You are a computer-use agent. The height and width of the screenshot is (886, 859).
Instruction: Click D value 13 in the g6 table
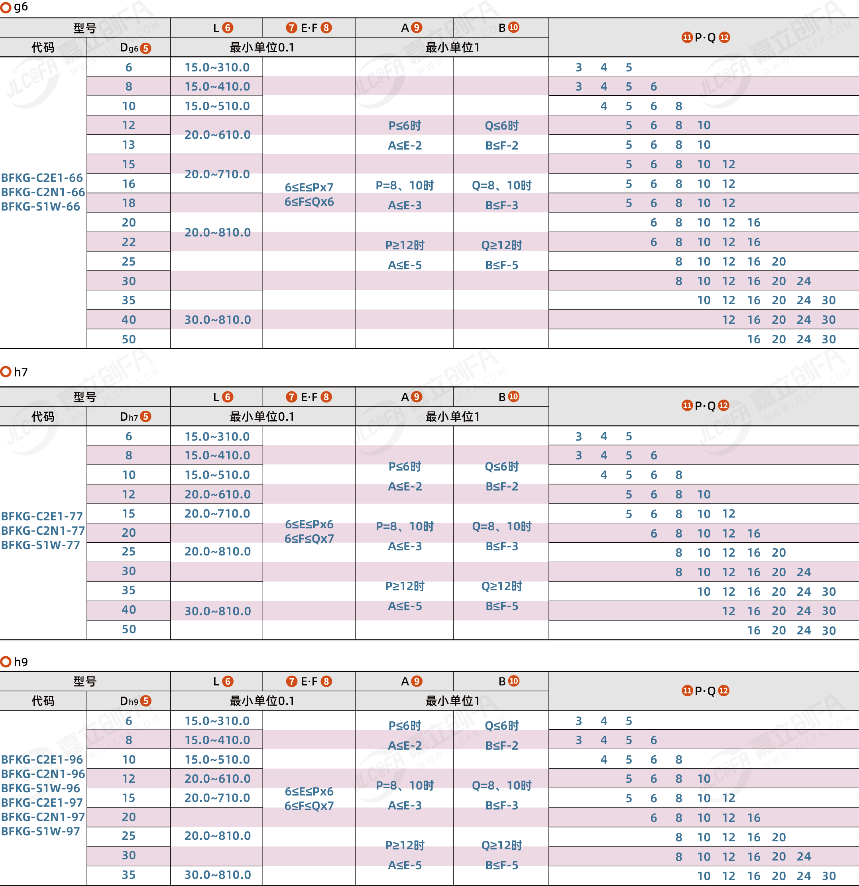pyautogui.click(x=128, y=145)
